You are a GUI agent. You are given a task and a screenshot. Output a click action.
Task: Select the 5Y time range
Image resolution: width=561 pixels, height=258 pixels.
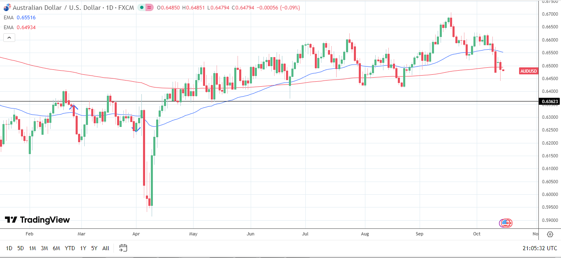(x=94, y=248)
